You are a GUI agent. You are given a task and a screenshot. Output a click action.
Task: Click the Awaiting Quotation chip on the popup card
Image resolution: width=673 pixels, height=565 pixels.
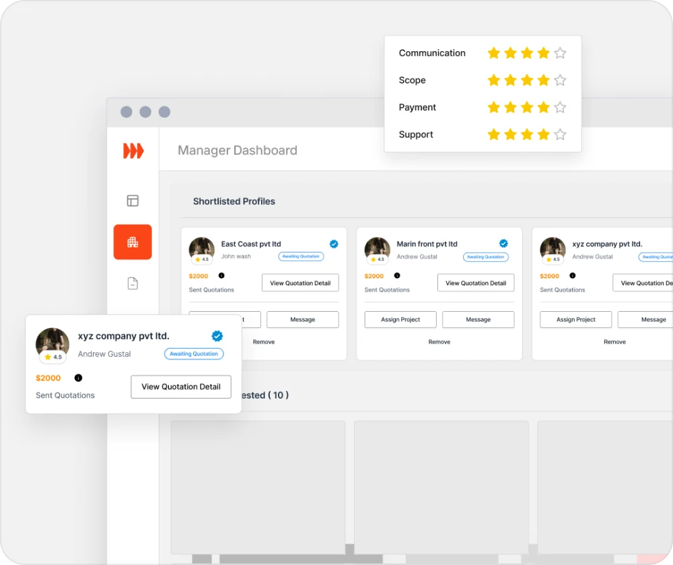pos(194,354)
